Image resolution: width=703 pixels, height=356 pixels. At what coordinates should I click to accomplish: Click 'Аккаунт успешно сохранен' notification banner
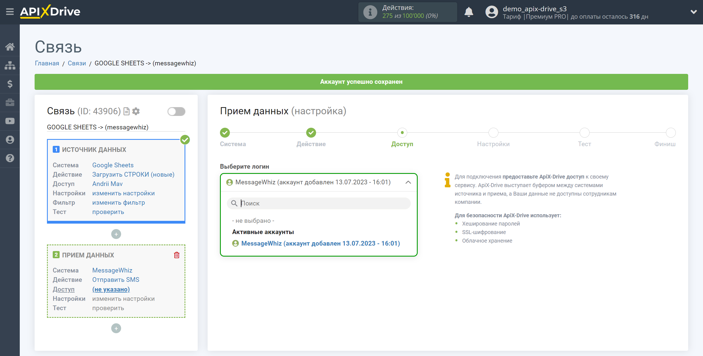click(361, 82)
